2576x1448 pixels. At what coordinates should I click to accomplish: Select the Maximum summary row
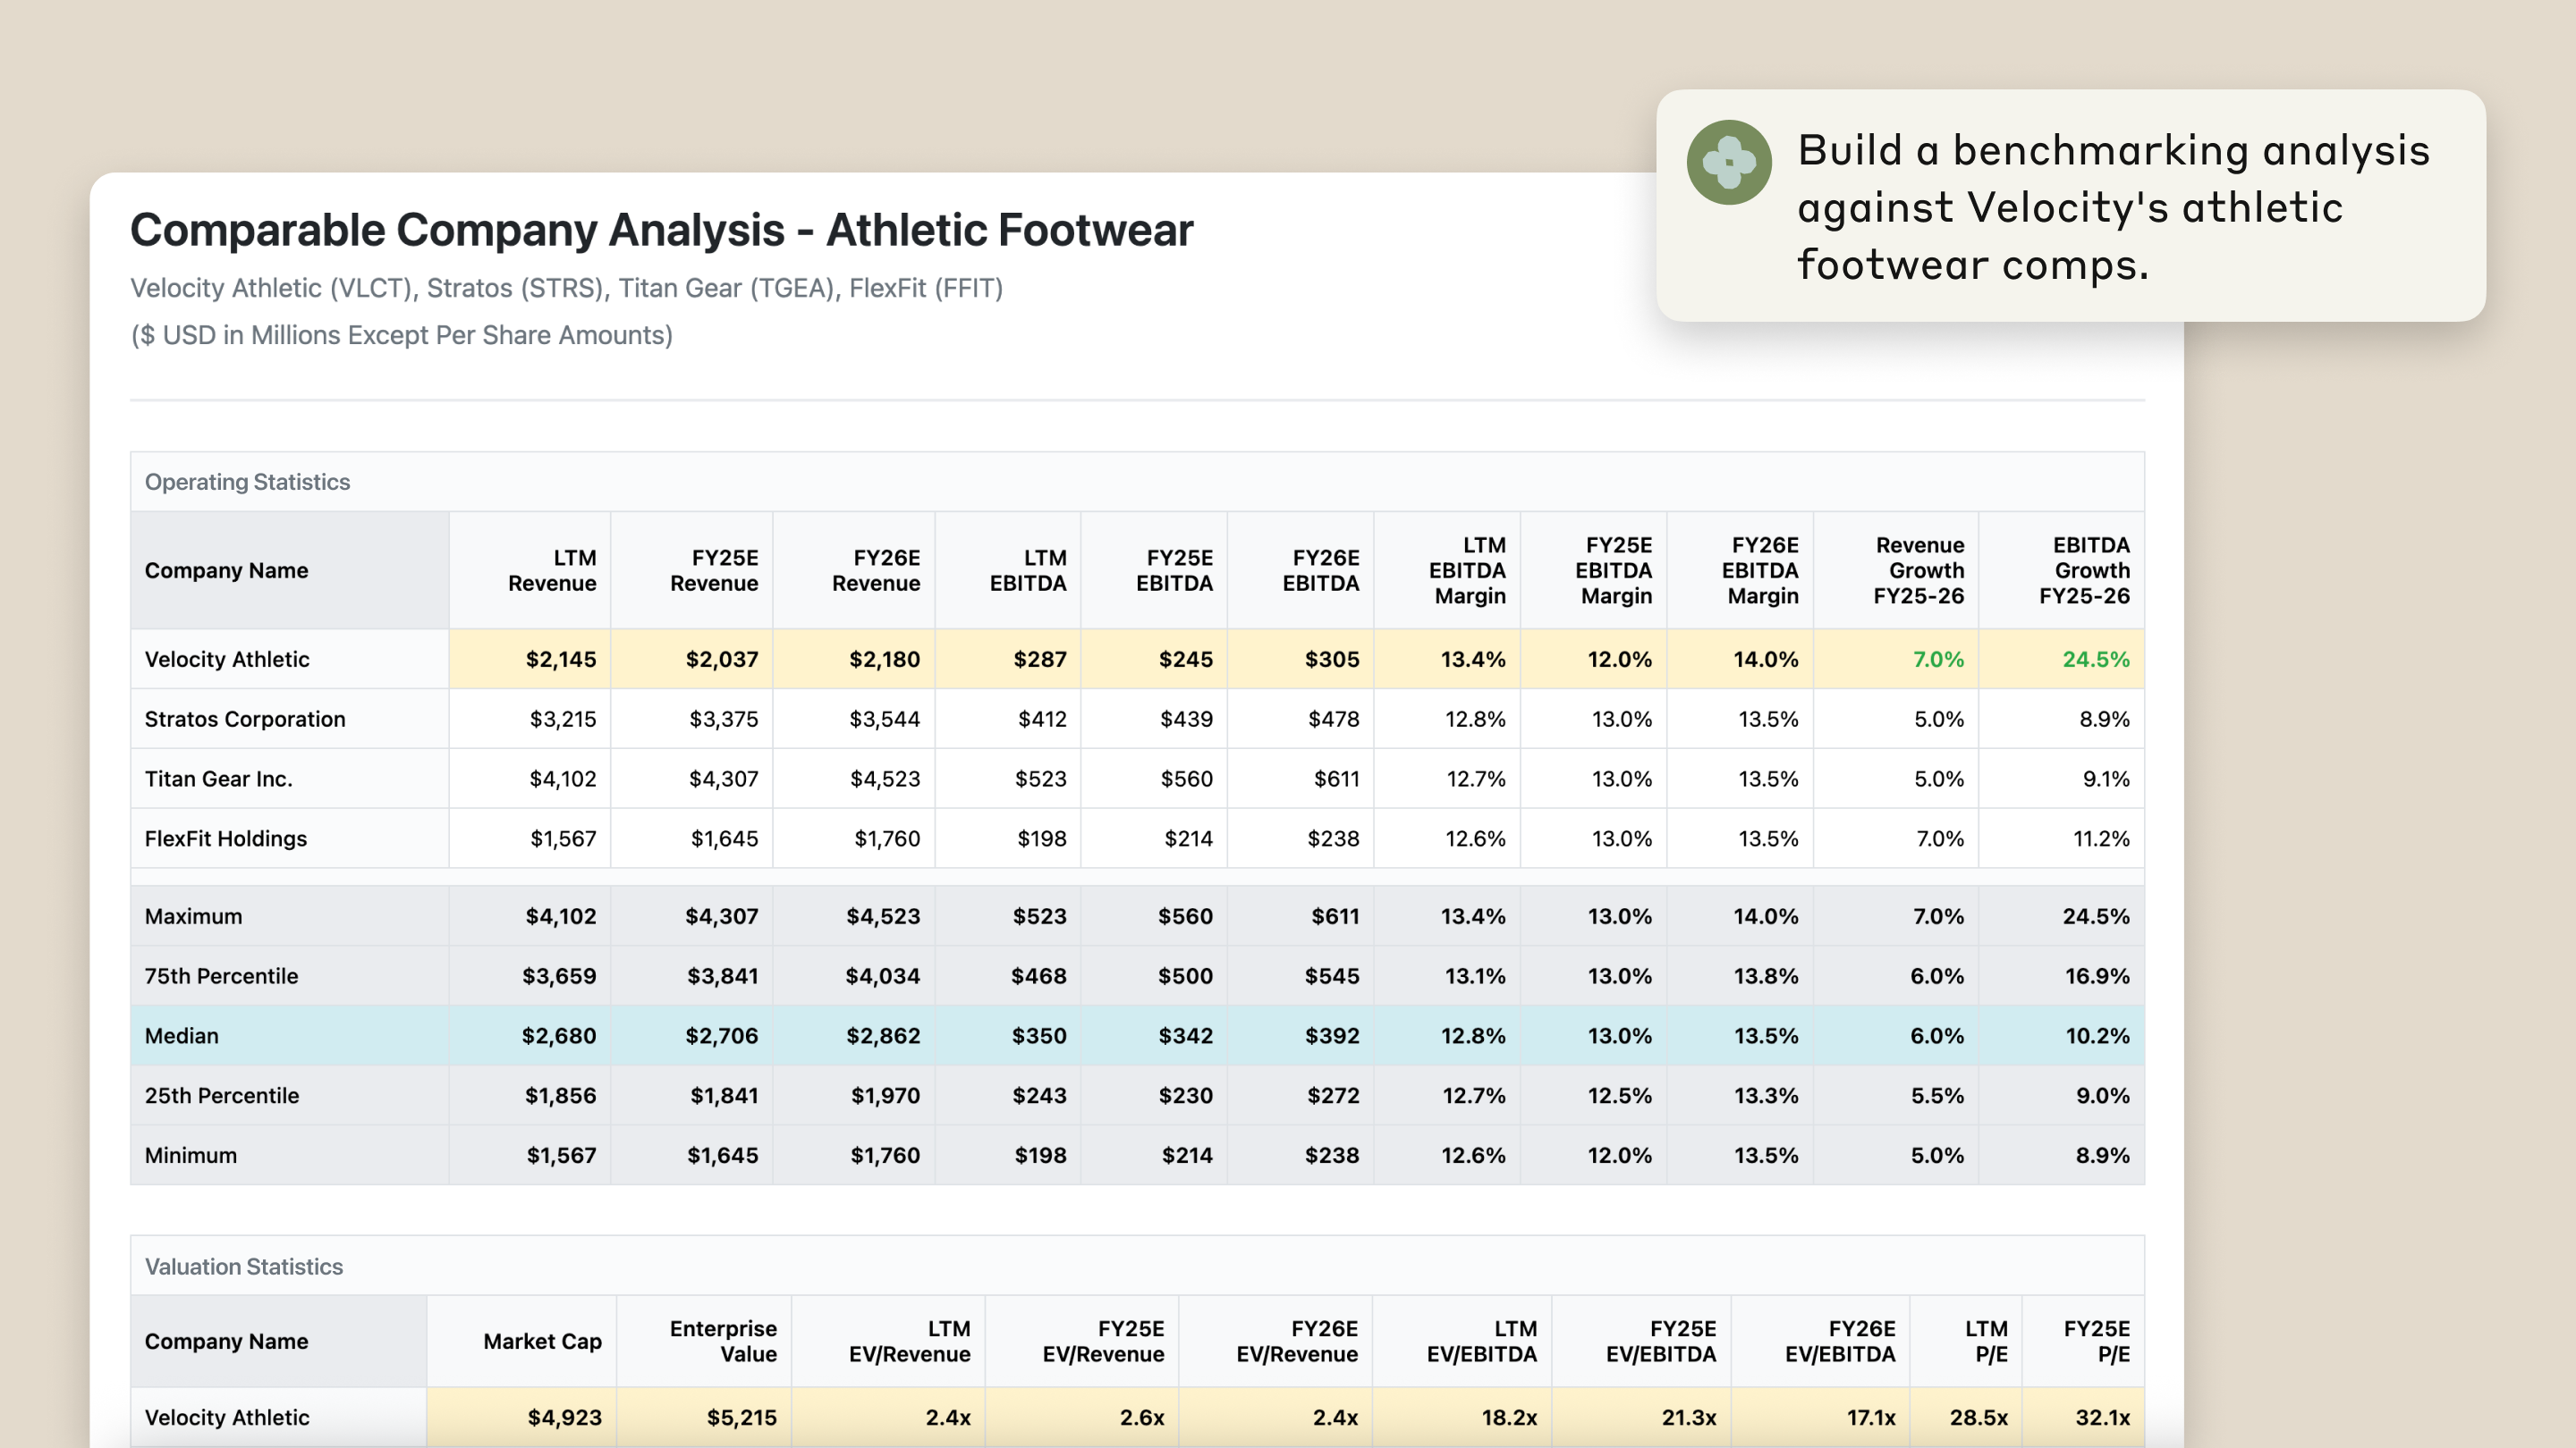(x=193, y=915)
